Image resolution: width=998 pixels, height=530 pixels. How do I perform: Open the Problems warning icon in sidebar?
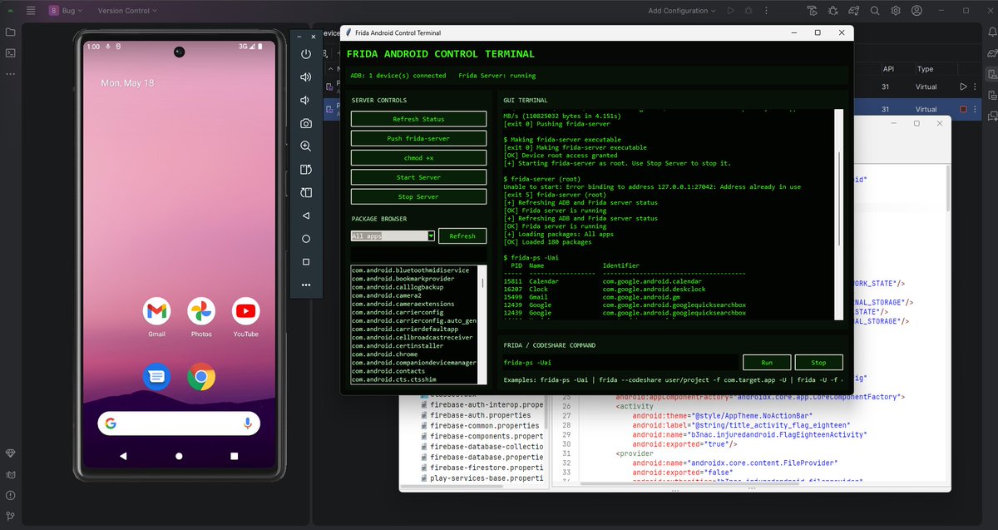pos(11,496)
